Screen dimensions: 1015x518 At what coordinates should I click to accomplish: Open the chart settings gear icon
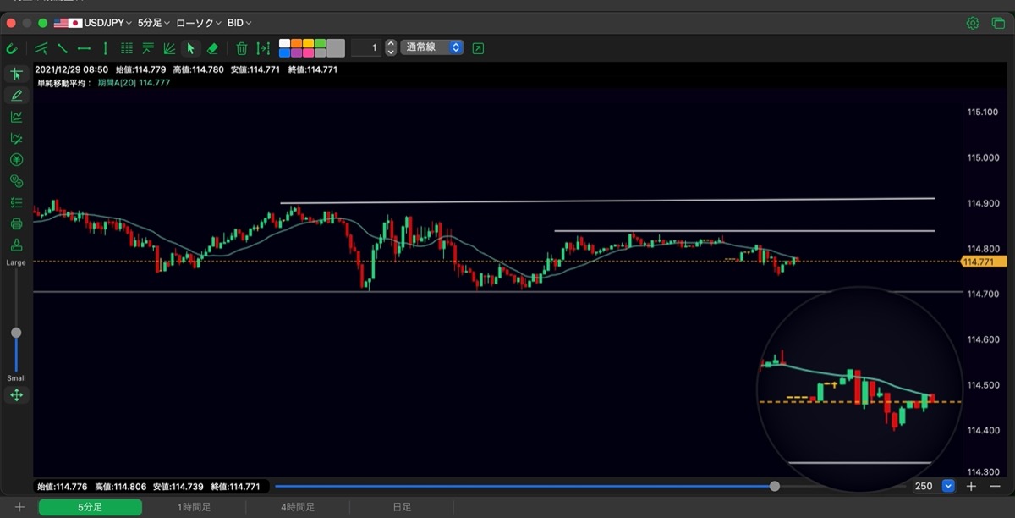pyautogui.click(x=973, y=23)
